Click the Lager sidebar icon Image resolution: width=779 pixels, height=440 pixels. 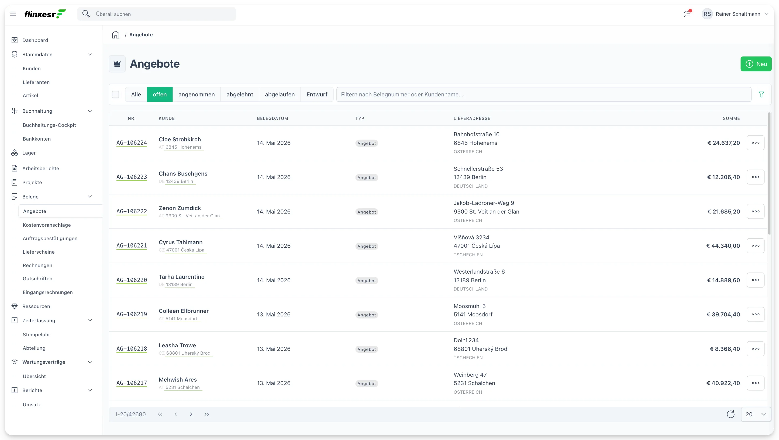tap(15, 153)
